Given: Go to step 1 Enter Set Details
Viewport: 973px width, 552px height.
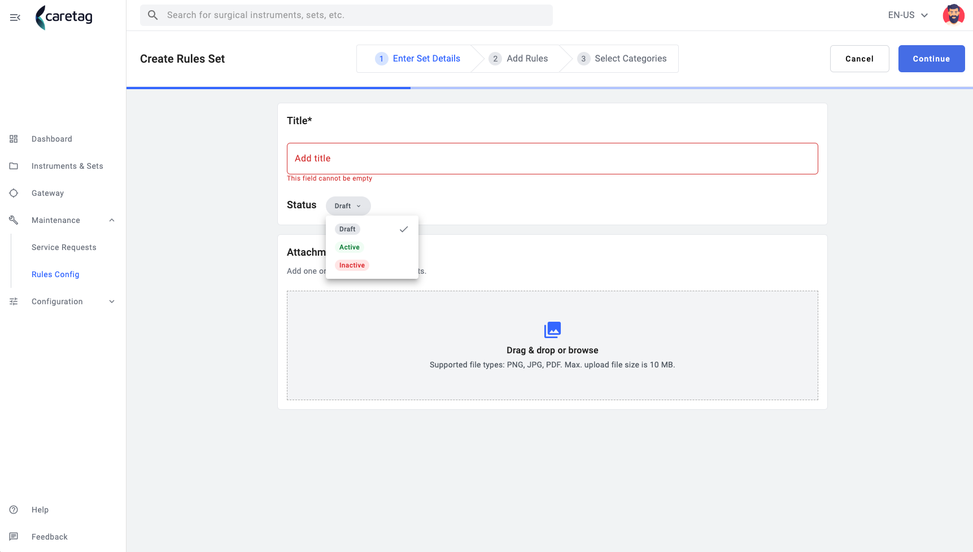Looking at the screenshot, I should pos(418,59).
